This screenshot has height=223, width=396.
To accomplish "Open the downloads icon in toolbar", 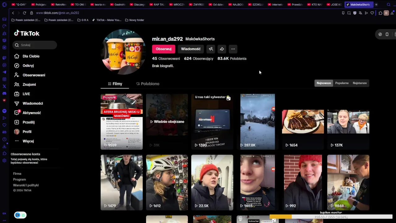I will [x=393, y=13].
